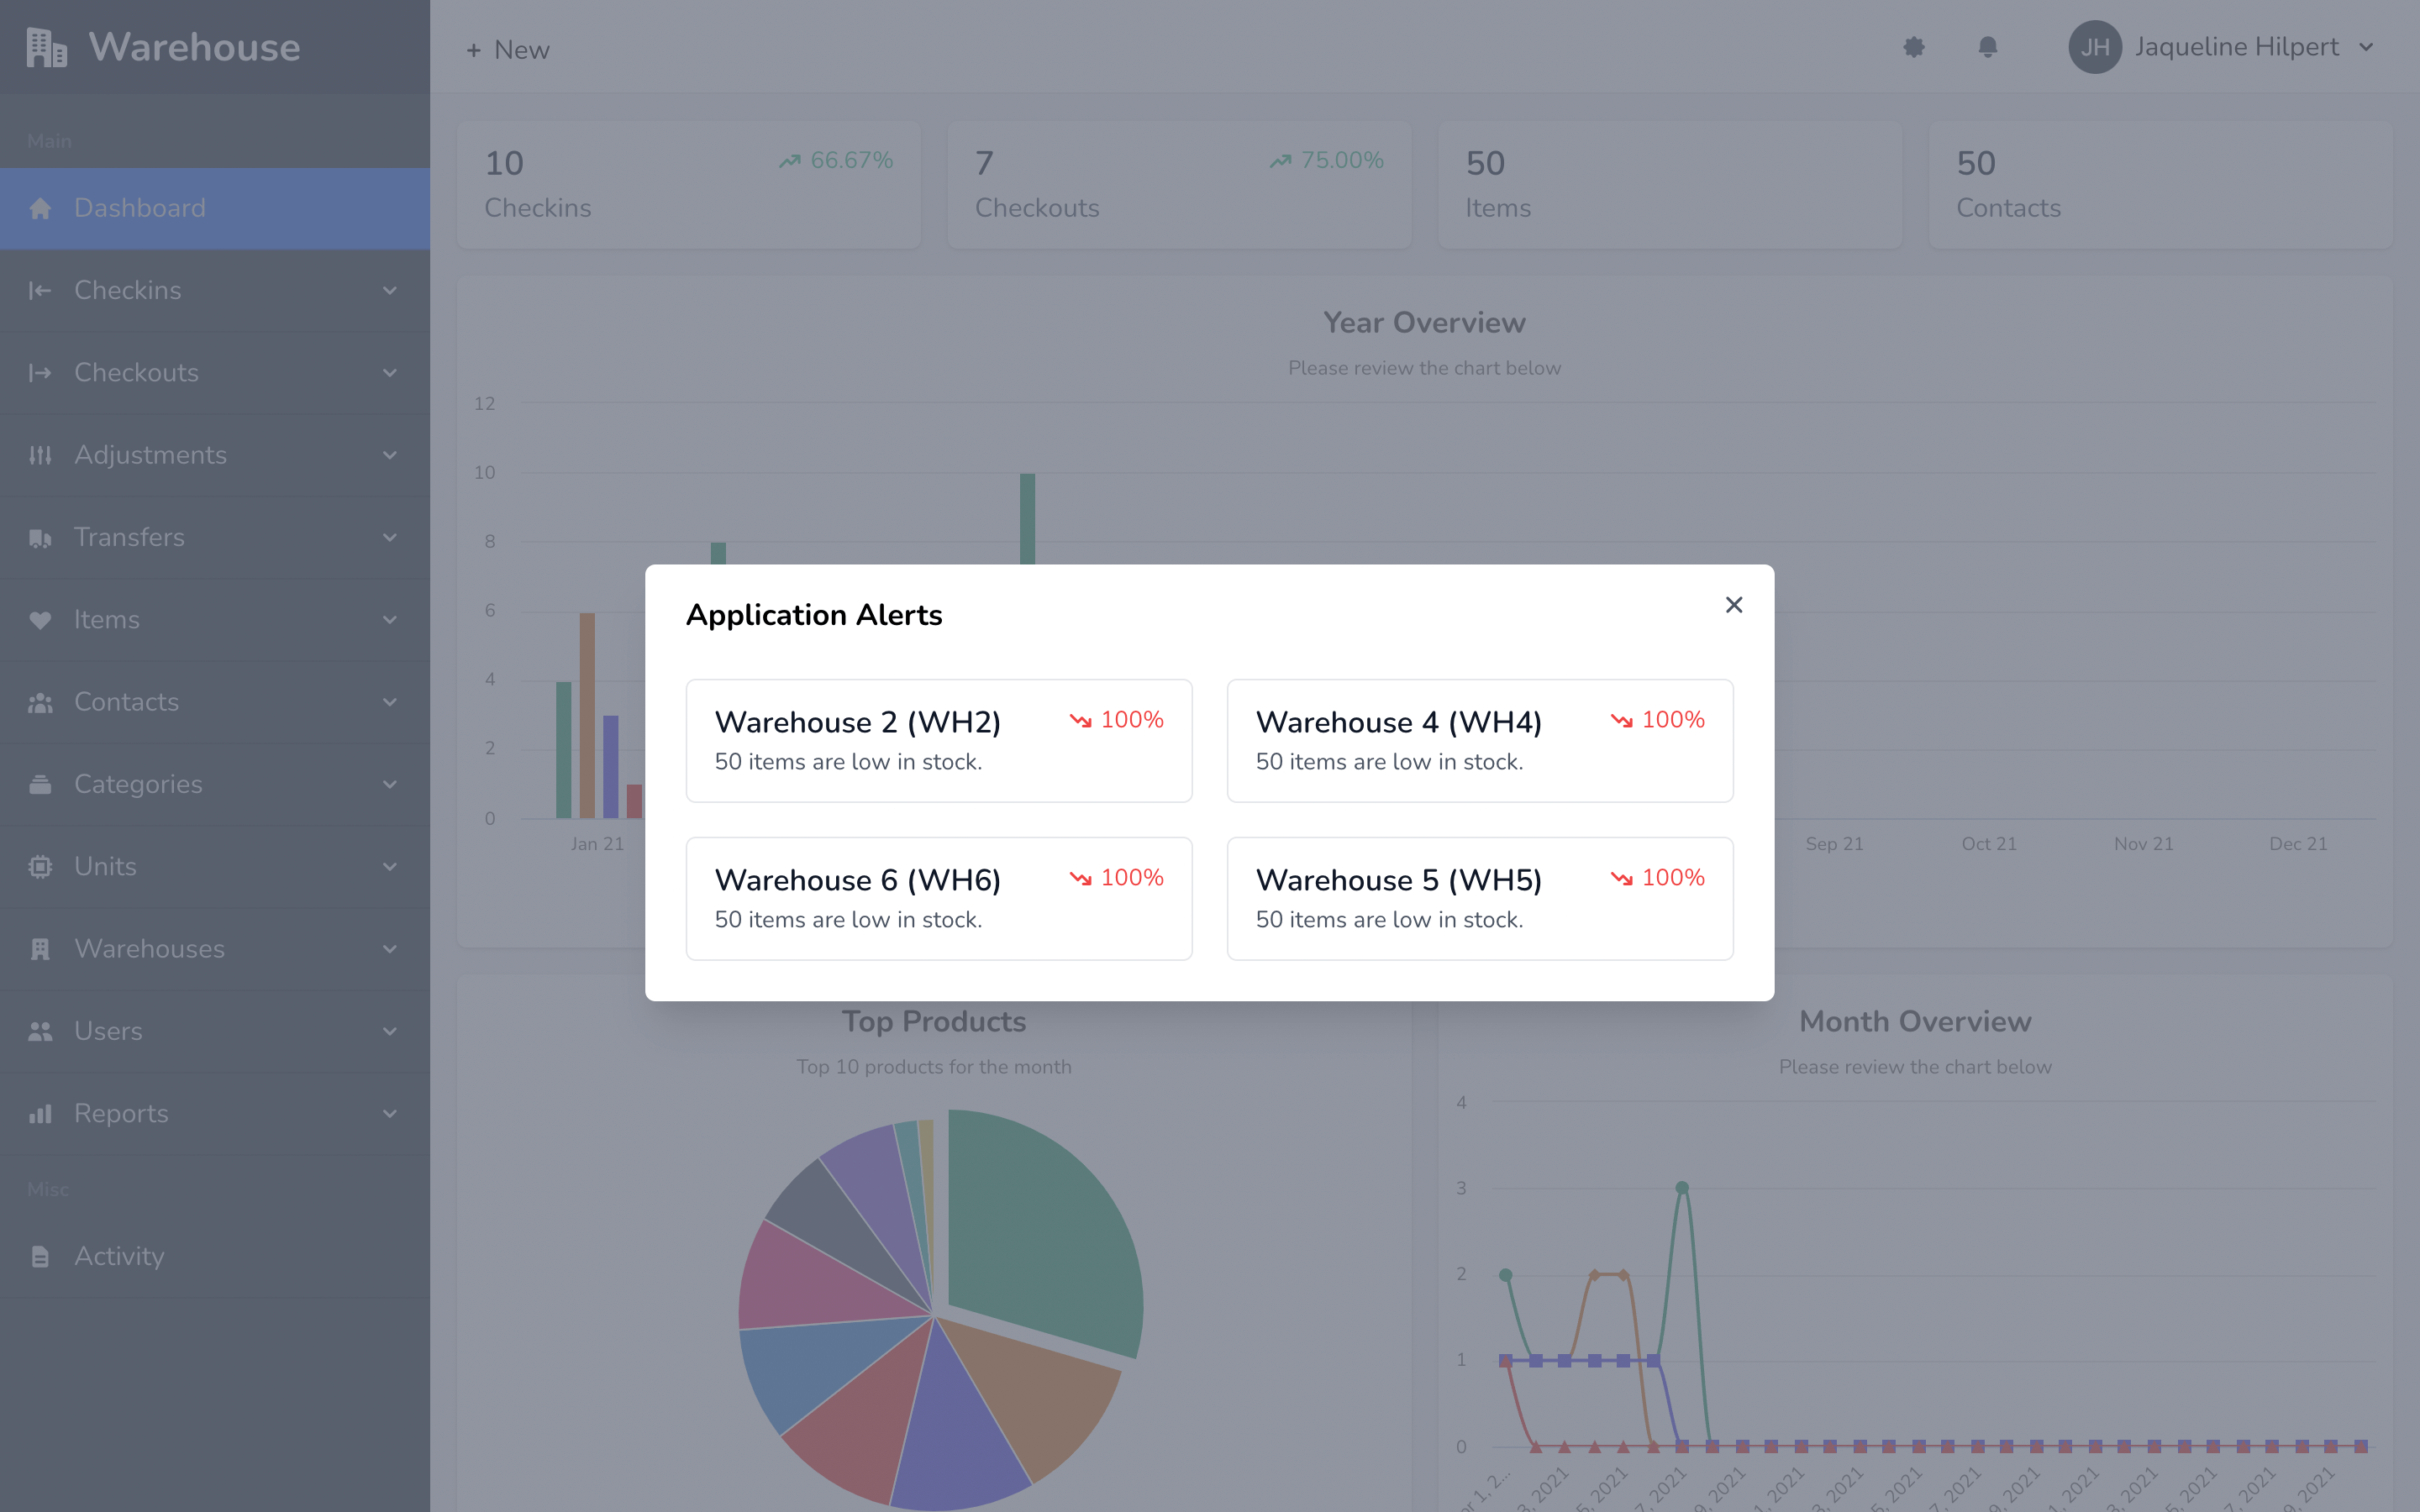This screenshot has width=2420, height=1512.
Task: Close the Application Alerts dialog
Action: pyautogui.click(x=1734, y=605)
